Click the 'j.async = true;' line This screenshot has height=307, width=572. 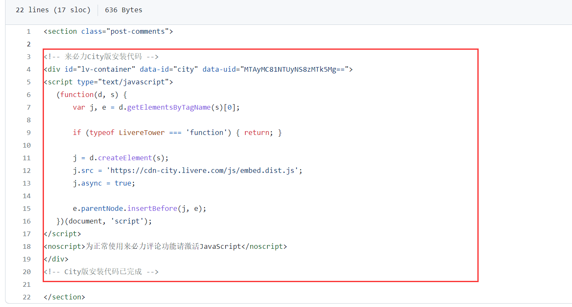point(104,183)
